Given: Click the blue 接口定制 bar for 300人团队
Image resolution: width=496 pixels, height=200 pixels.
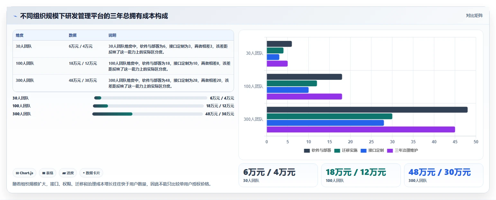Looking at the screenshot, I should 325,123.
